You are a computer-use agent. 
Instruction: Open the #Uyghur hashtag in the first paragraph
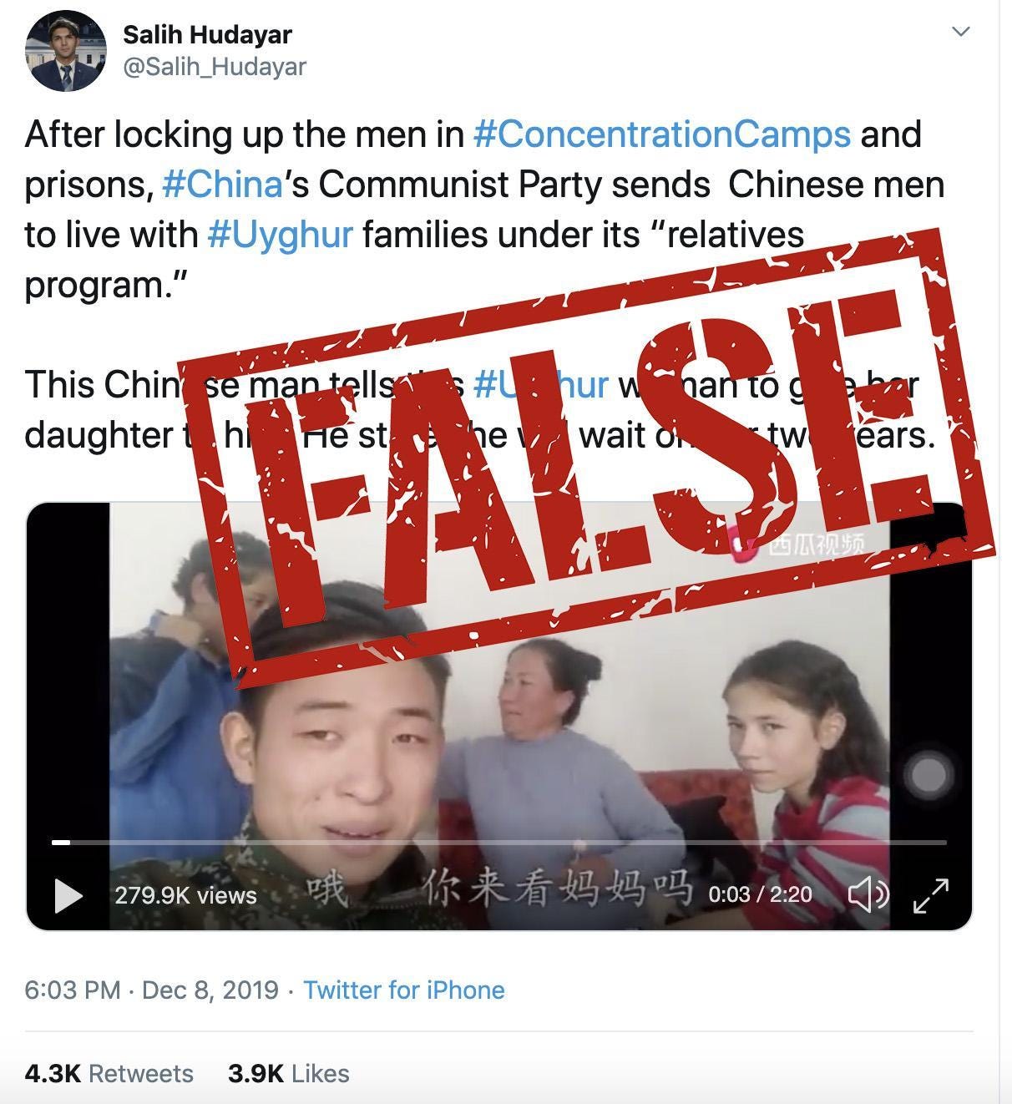[x=281, y=235]
